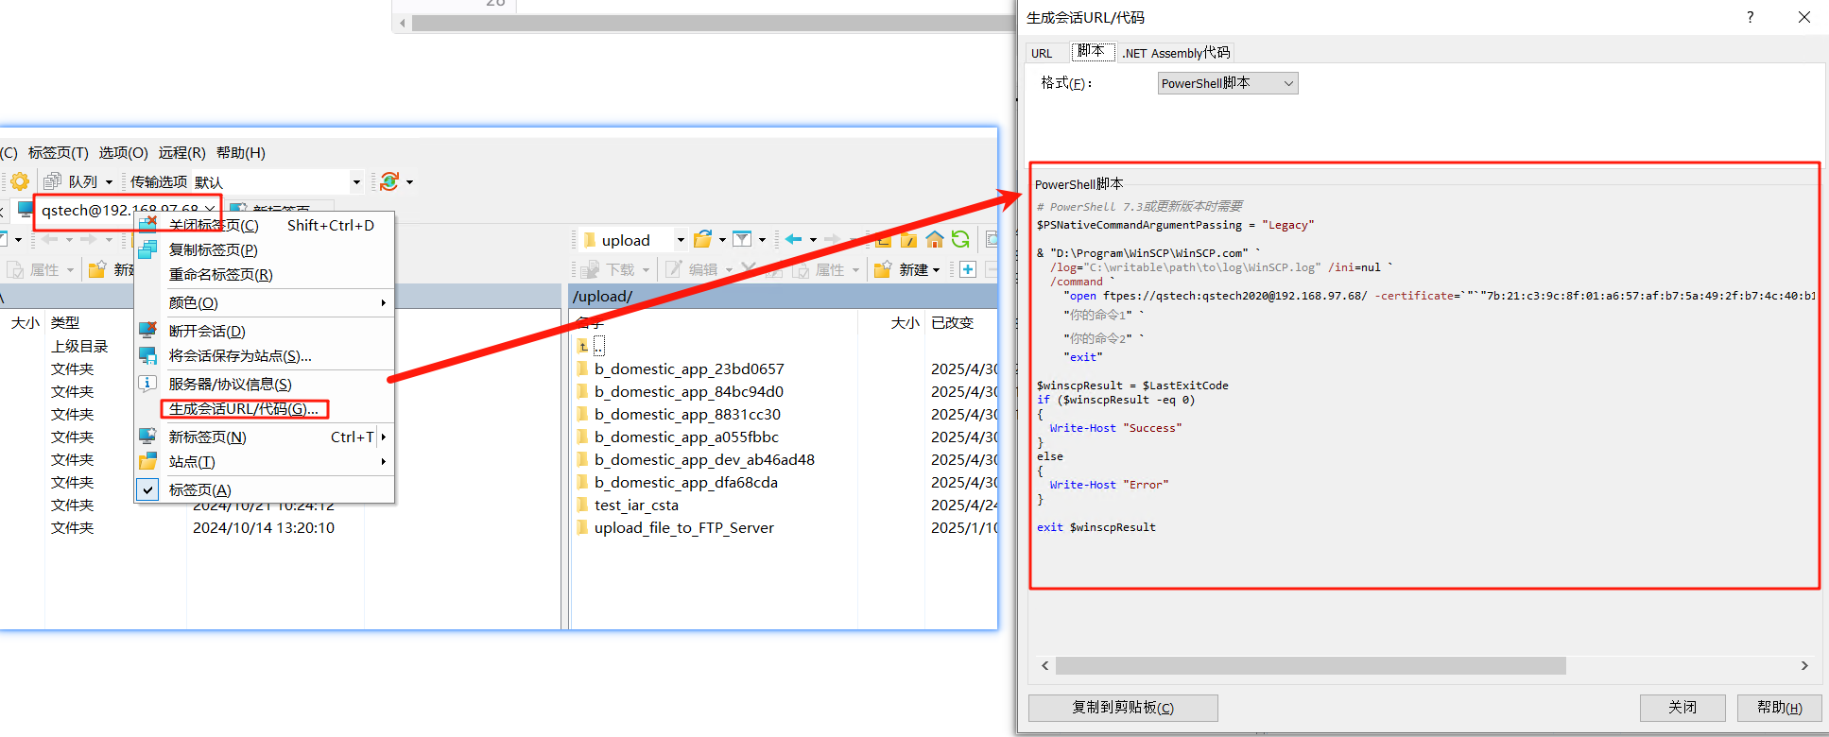
Task: Open the 格式 PowerShell脚本 dropdown
Action: pos(1228,83)
